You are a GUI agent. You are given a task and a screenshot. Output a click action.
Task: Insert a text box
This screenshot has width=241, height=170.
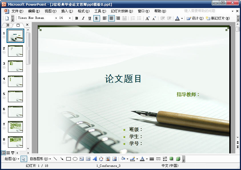[x=81, y=159]
